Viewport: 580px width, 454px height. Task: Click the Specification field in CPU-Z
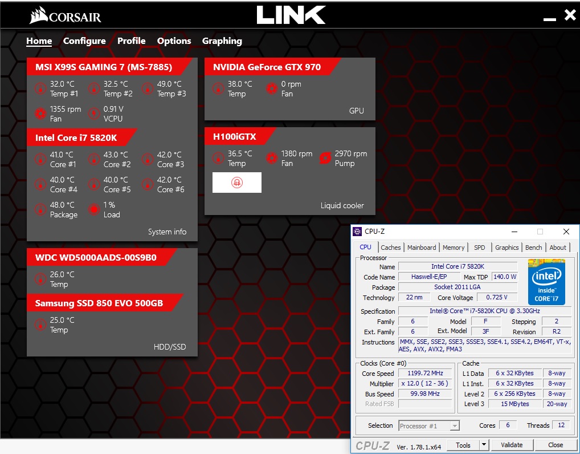484,311
